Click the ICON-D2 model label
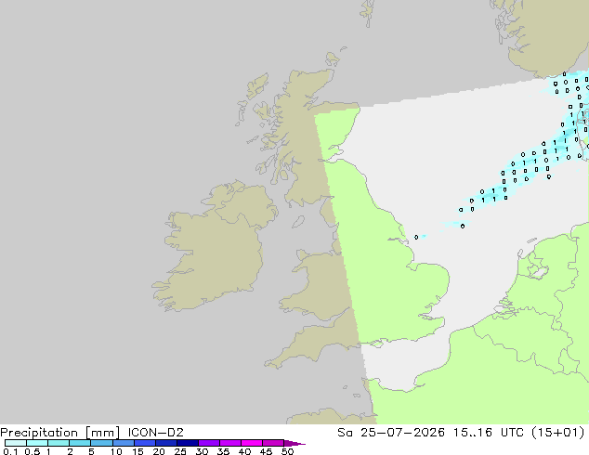 coord(155,432)
